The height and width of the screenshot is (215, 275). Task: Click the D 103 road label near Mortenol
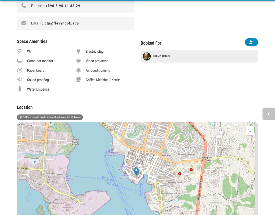149,151
